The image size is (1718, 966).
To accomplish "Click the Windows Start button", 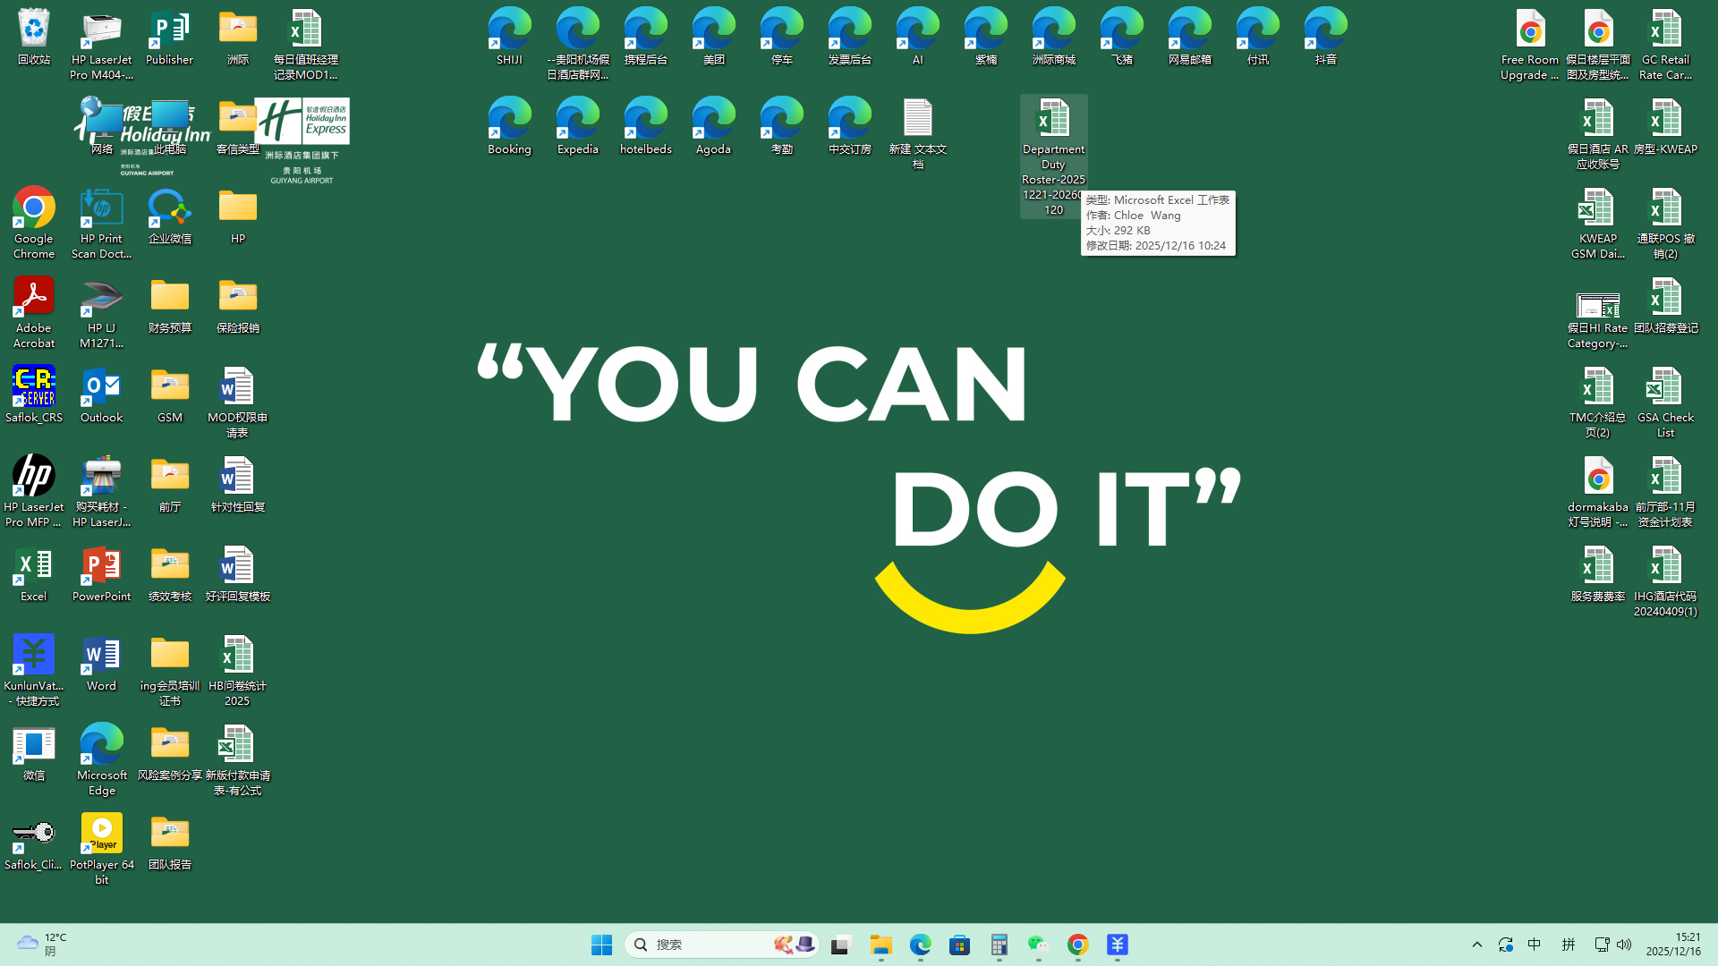I will click(601, 945).
